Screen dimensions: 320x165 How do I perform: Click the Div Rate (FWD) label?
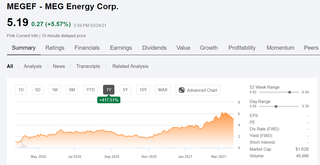(x=264, y=129)
